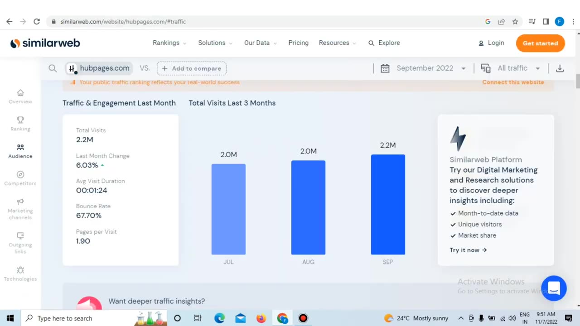Show hidden system tray icons
The image size is (580, 326).
461,318
